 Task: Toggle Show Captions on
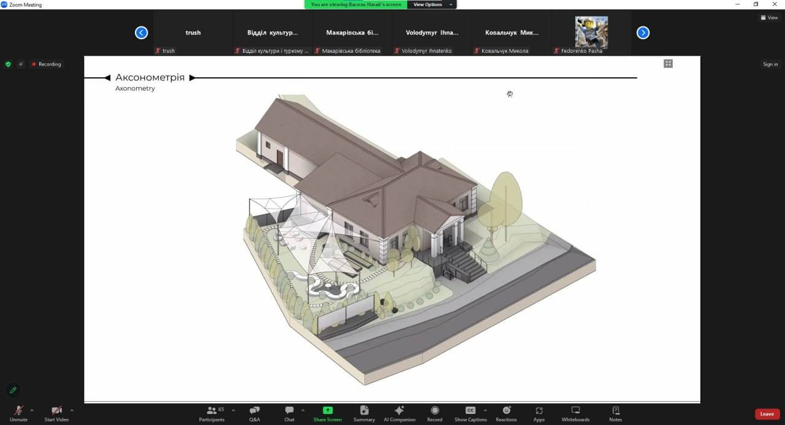(x=470, y=413)
